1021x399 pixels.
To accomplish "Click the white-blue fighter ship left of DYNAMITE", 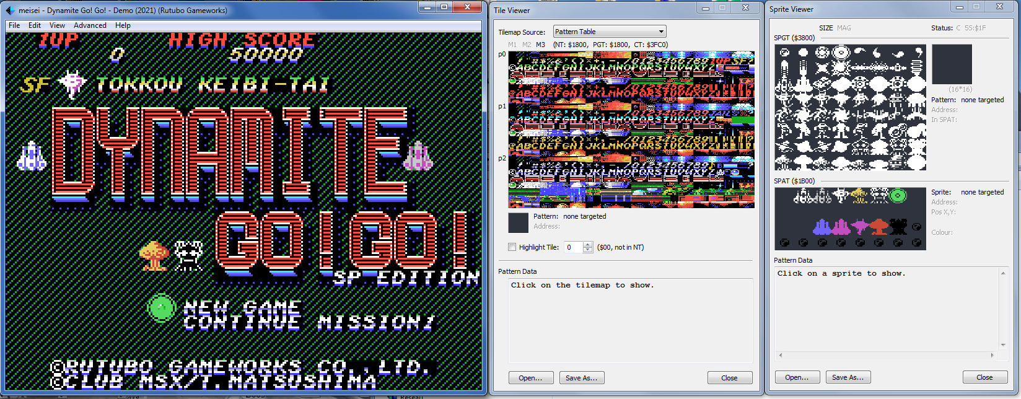I will pos(31,157).
